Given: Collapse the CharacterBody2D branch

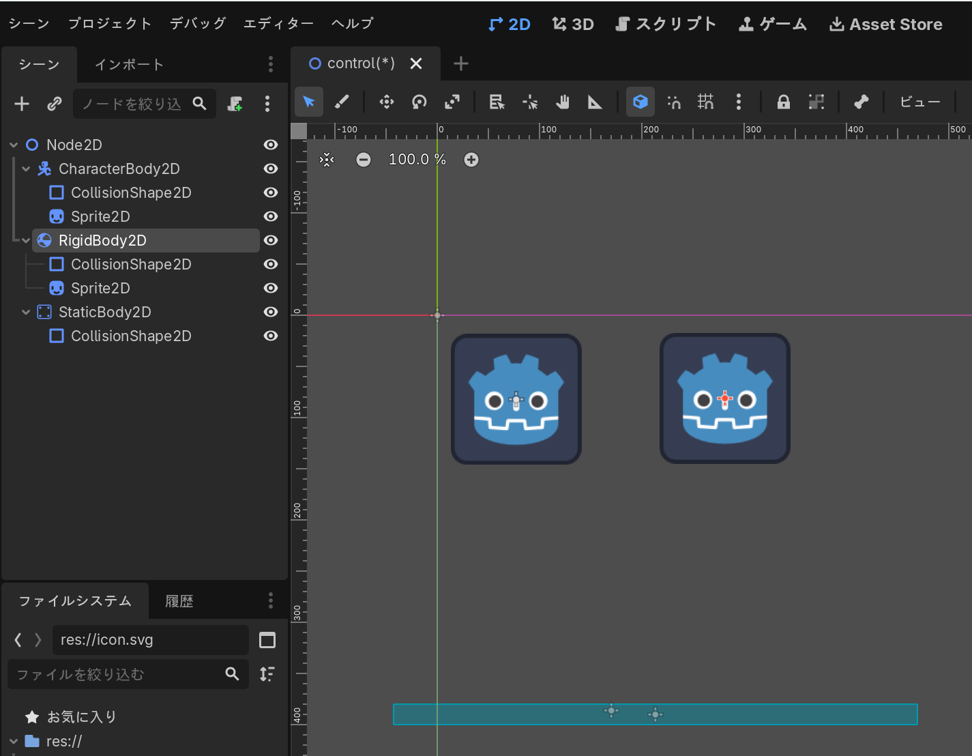Looking at the screenshot, I should pos(26,169).
